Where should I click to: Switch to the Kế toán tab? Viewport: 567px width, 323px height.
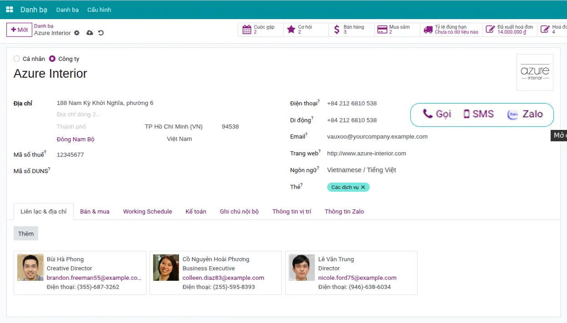click(x=196, y=211)
